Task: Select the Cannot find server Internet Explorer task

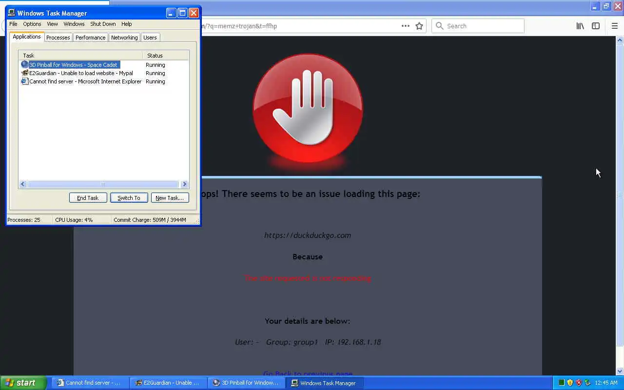Action: [x=104, y=81]
